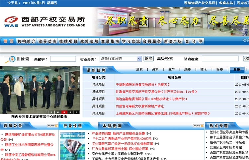Switch to 本所要闻 tab

112,126
